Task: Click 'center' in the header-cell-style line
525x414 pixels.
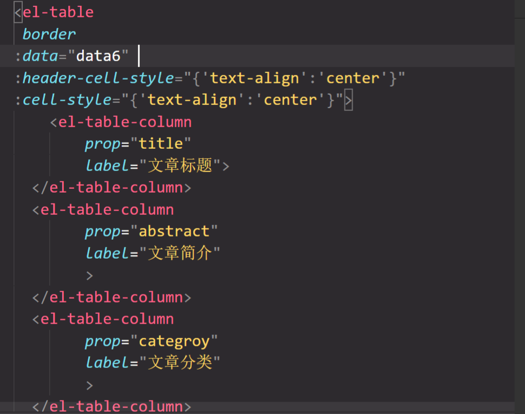Action: tap(353, 78)
